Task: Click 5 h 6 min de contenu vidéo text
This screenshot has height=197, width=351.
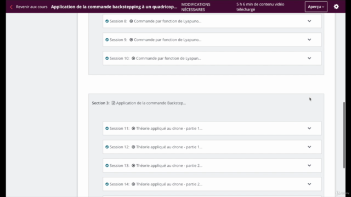Action: [x=260, y=7]
